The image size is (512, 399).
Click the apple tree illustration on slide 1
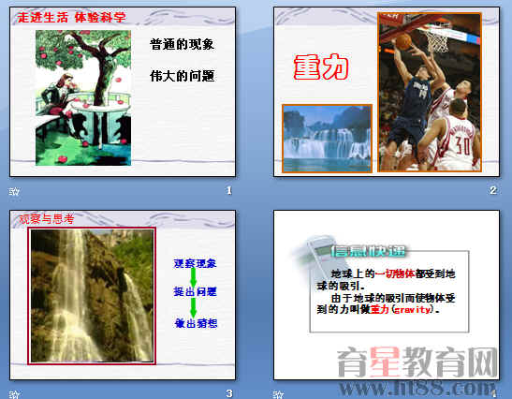(x=83, y=97)
